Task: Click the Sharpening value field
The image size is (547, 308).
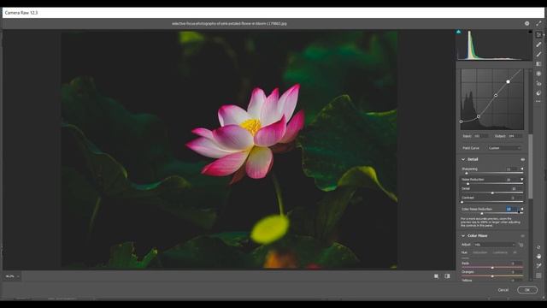Action: click(511, 169)
